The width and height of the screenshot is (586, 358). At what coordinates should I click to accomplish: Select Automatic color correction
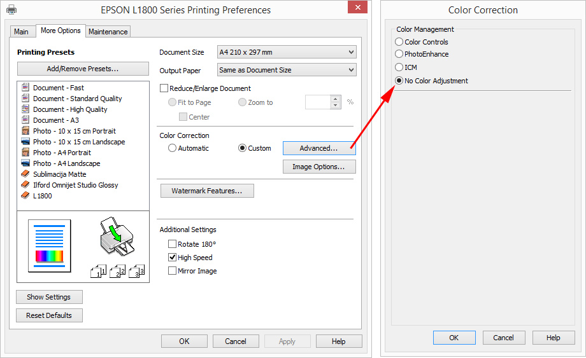[173, 148]
